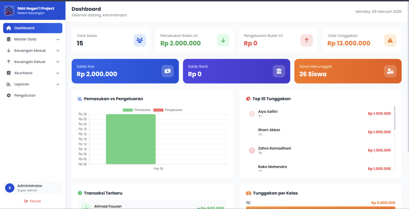Image resolution: width=409 pixels, height=209 pixels.
Task: Click the 7C orange progress bar
Action: coord(320,207)
